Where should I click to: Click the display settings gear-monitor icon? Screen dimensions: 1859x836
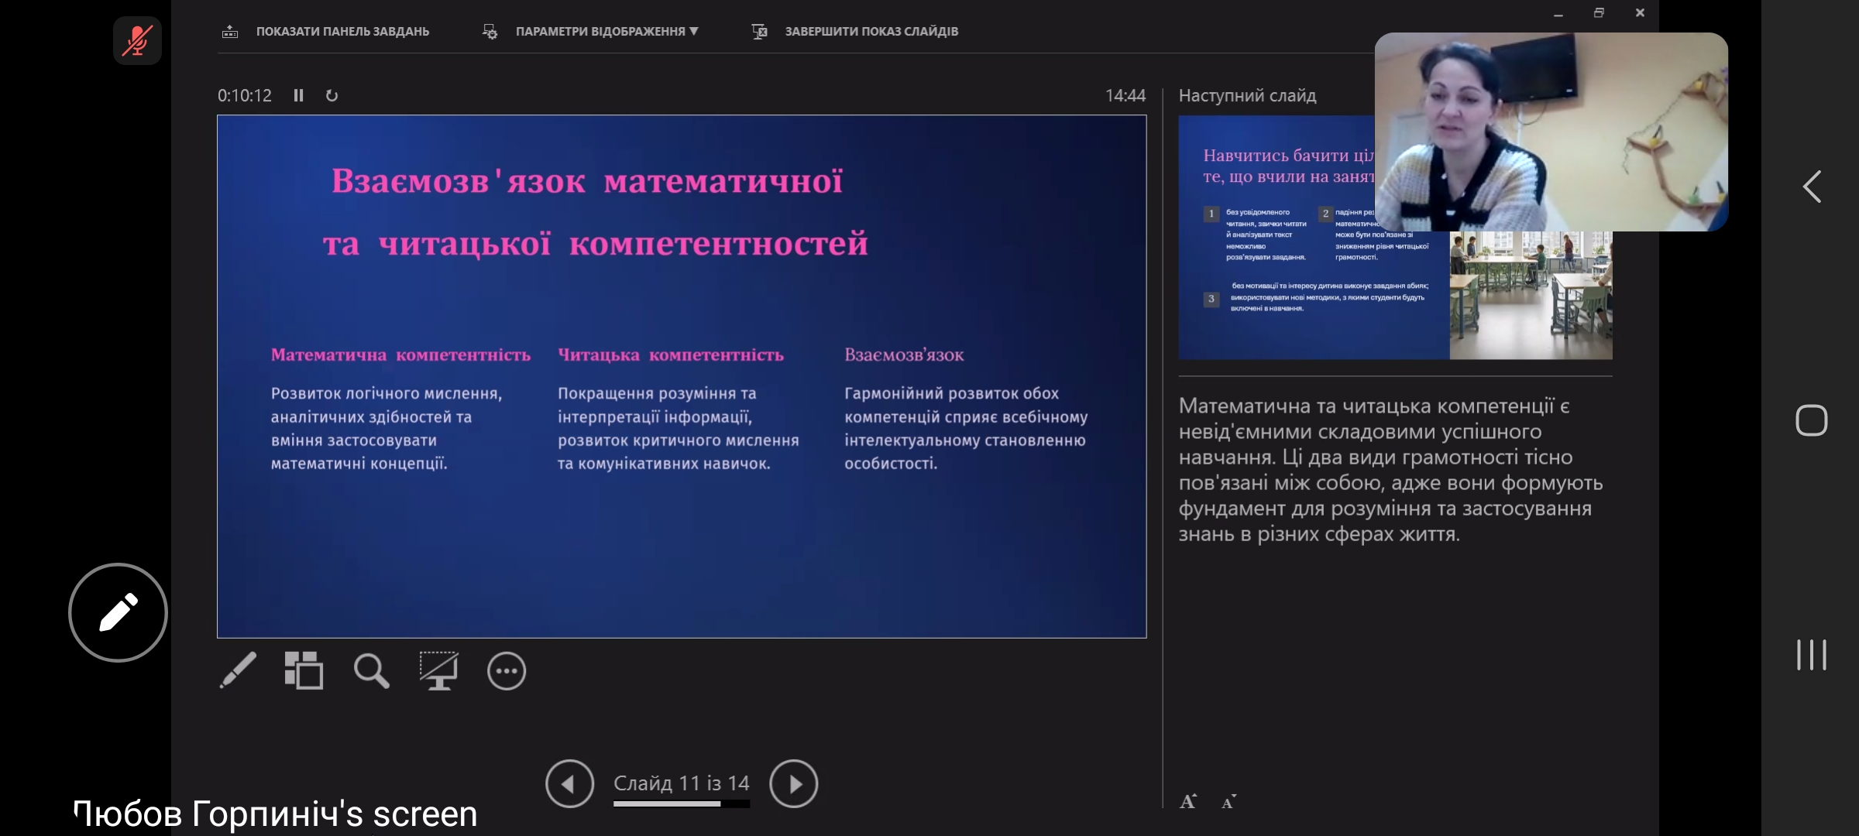[x=490, y=32]
